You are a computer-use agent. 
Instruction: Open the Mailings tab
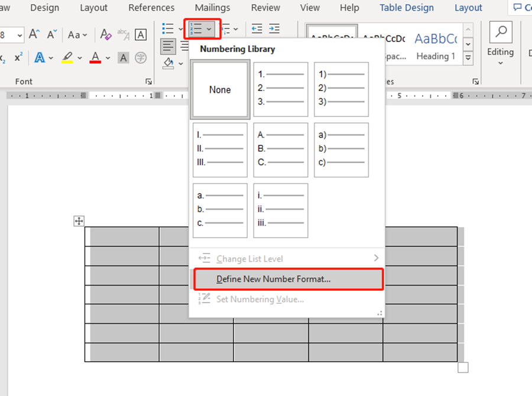coord(212,8)
